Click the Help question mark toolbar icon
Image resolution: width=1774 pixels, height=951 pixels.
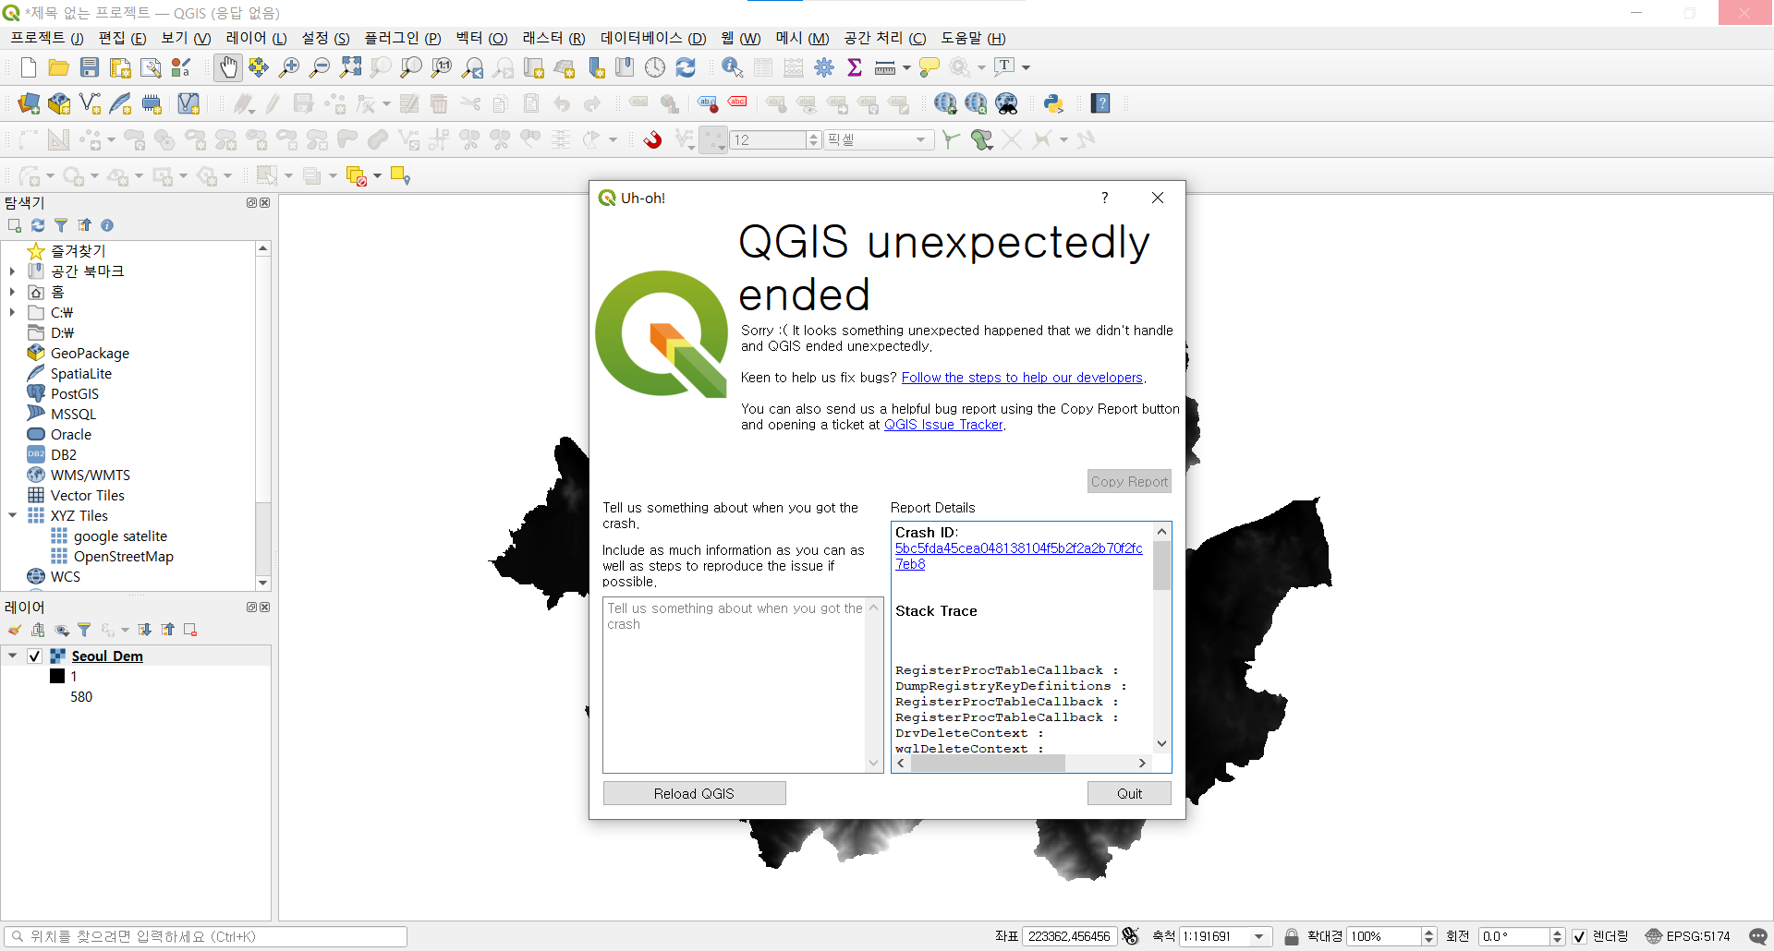click(x=1100, y=103)
